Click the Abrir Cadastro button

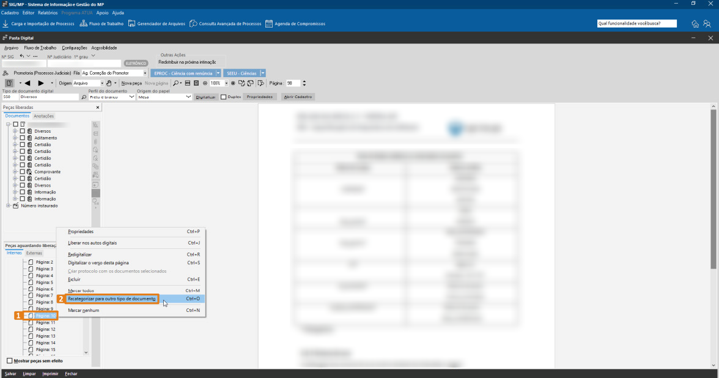pos(298,97)
